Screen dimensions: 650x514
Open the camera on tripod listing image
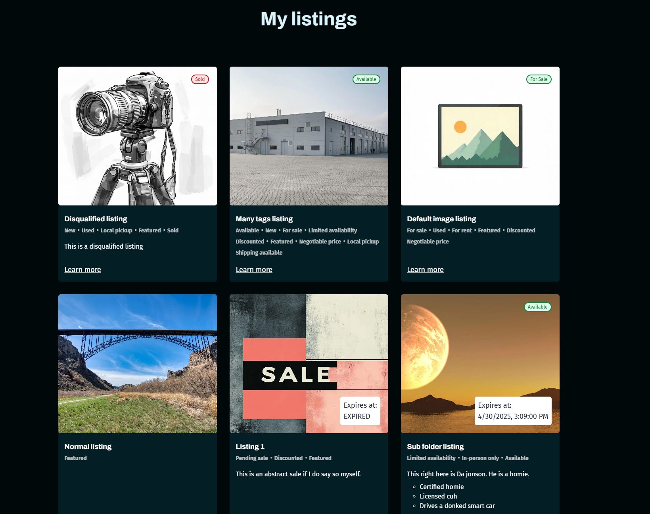click(137, 136)
